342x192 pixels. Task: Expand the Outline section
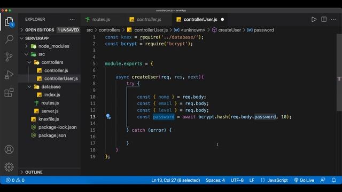[x=34, y=172]
